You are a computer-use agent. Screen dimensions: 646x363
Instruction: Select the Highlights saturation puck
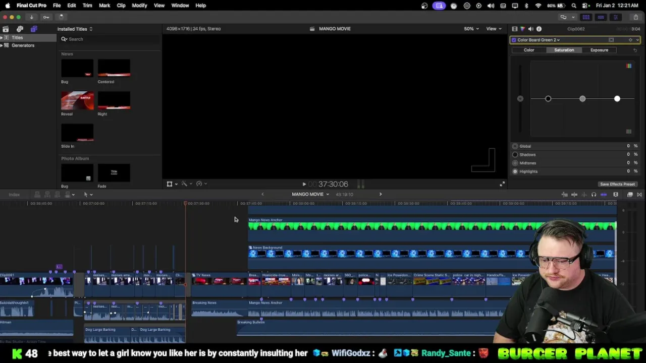[x=617, y=99]
